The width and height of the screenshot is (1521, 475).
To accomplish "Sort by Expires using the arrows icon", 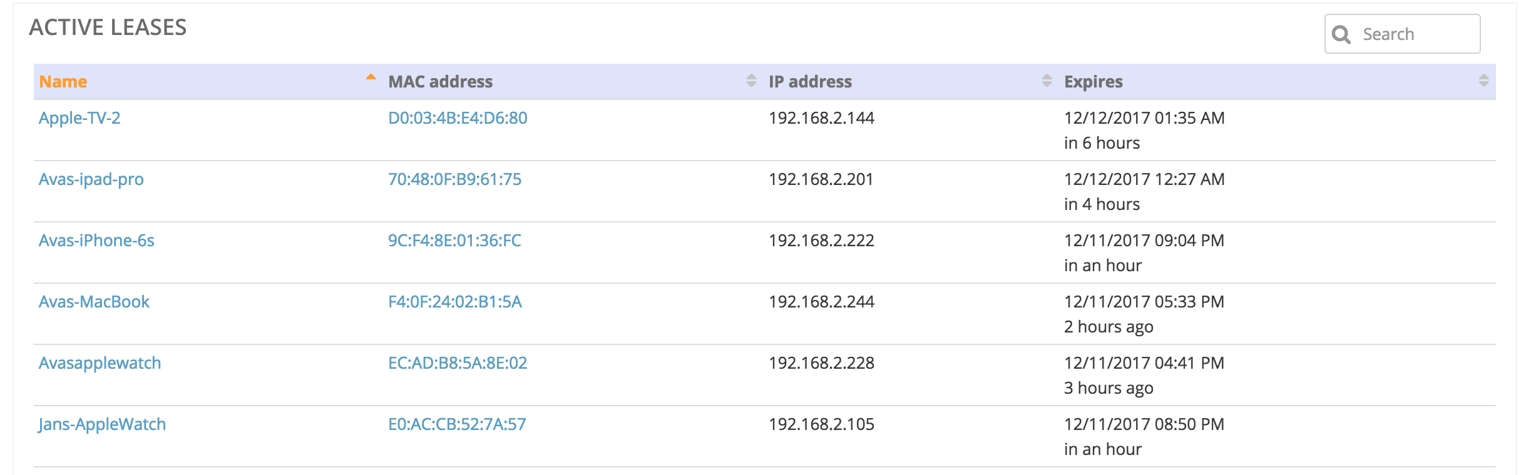I will click(1483, 81).
